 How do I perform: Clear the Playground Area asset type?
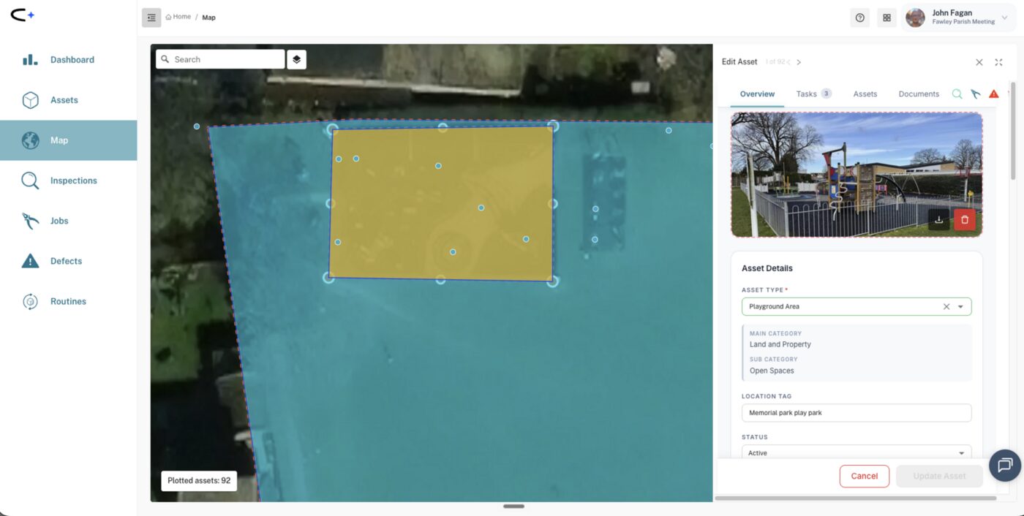tap(946, 306)
